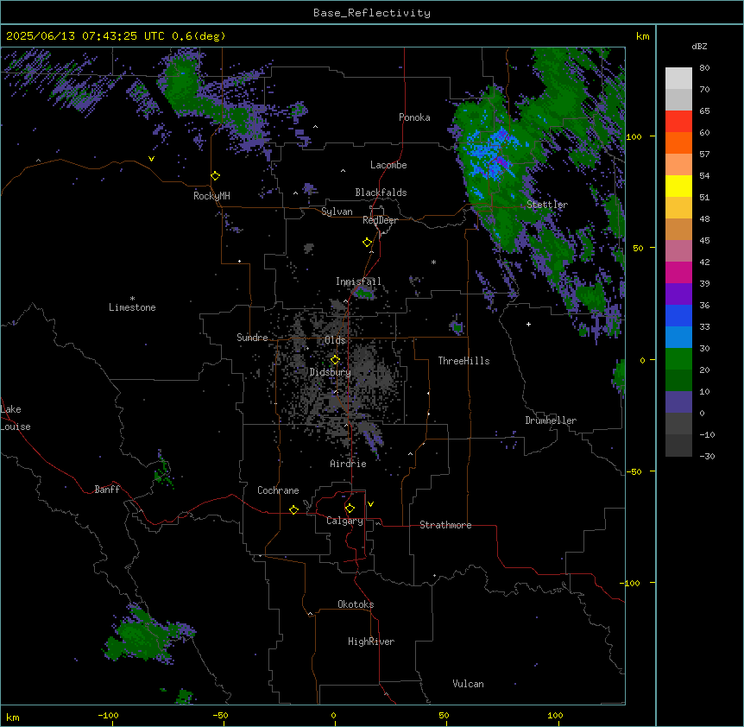Click the Blackfalds city label
This screenshot has width=744, height=727.
pyautogui.click(x=381, y=193)
